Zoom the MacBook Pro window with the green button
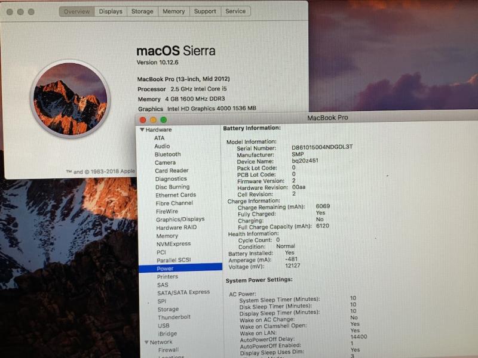Image resolution: width=478 pixels, height=358 pixels. pyautogui.click(x=163, y=120)
